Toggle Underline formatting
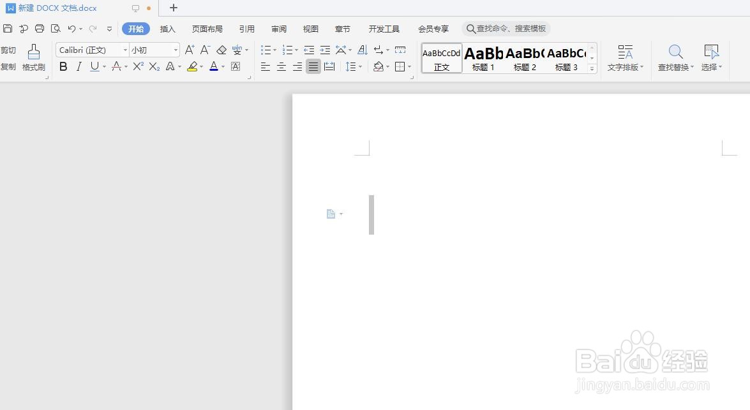The width and height of the screenshot is (750, 410). click(x=94, y=66)
